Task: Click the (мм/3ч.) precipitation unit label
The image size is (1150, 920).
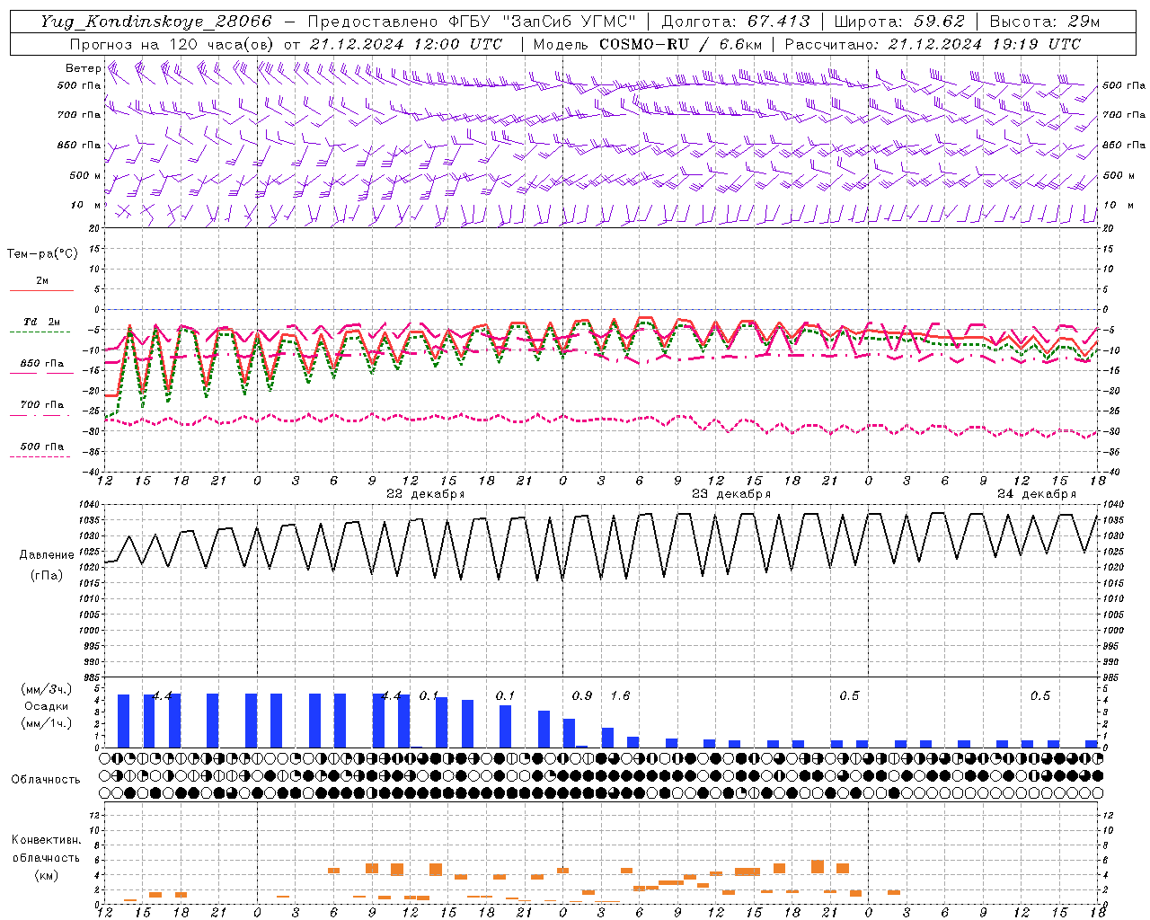Action: (47, 689)
